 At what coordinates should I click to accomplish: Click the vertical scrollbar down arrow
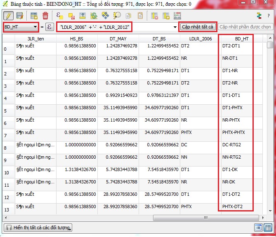pyautogui.click(x=270, y=211)
